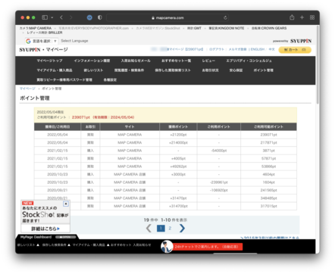The height and width of the screenshot is (274, 335).
Task: Open the 各種設定 menu item
Action: [110, 79]
